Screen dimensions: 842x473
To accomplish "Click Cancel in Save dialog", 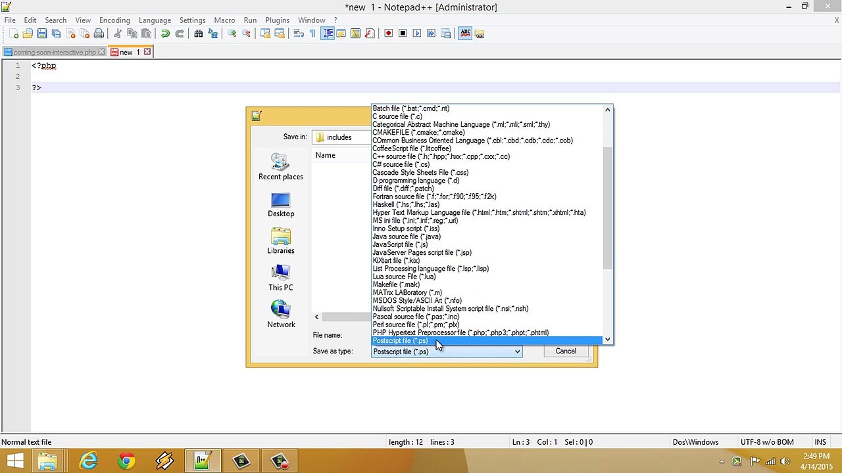I will (x=566, y=351).
